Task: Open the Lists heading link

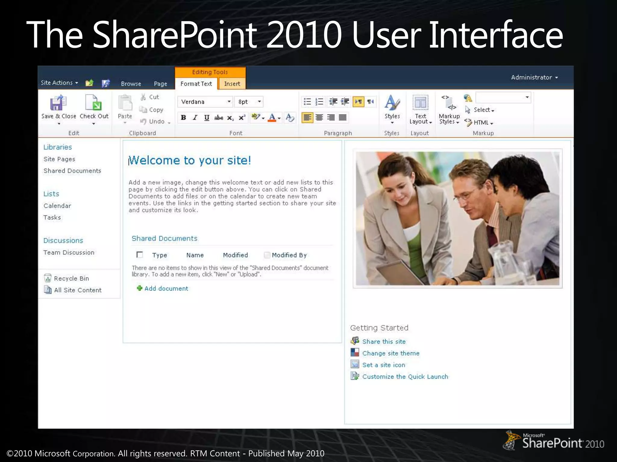Action: [51, 194]
